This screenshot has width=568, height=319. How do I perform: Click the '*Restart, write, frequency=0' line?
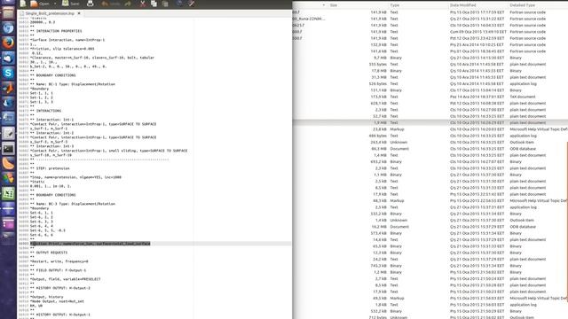pyautogui.click(x=59, y=261)
